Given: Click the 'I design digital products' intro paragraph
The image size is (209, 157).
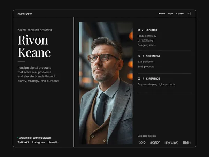Looking at the screenshot, I should (x=38, y=74).
